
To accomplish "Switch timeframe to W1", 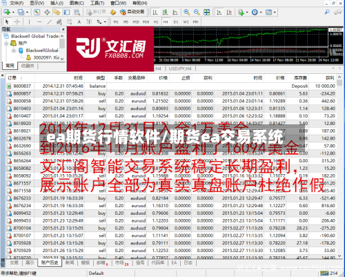I will pyautogui.click(x=186, y=22).
